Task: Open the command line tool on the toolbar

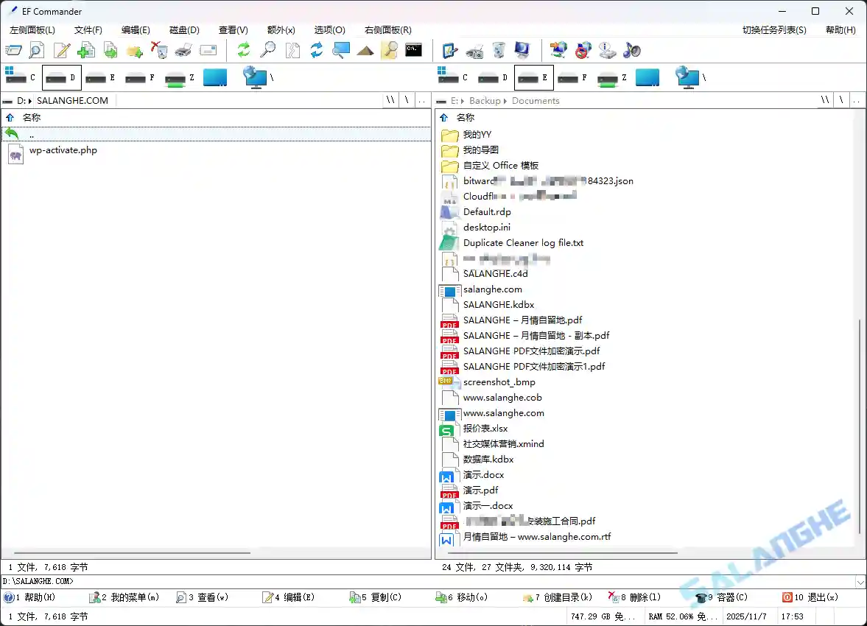Action: pyautogui.click(x=413, y=50)
